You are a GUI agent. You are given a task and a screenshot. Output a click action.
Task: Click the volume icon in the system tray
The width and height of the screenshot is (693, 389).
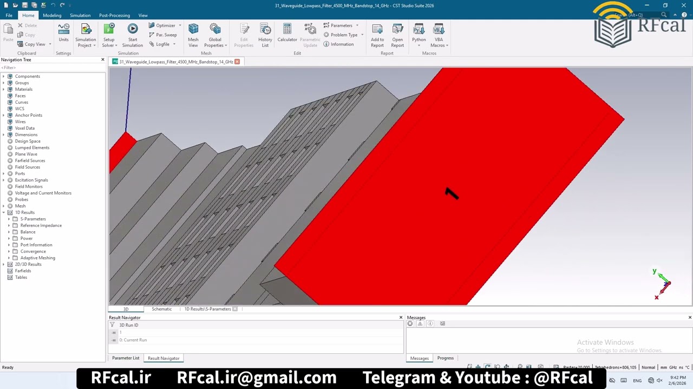(659, 380)
